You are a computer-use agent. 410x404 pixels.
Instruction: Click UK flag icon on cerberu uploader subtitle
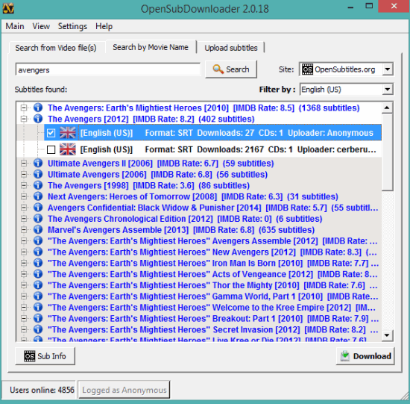coord(68,149)
